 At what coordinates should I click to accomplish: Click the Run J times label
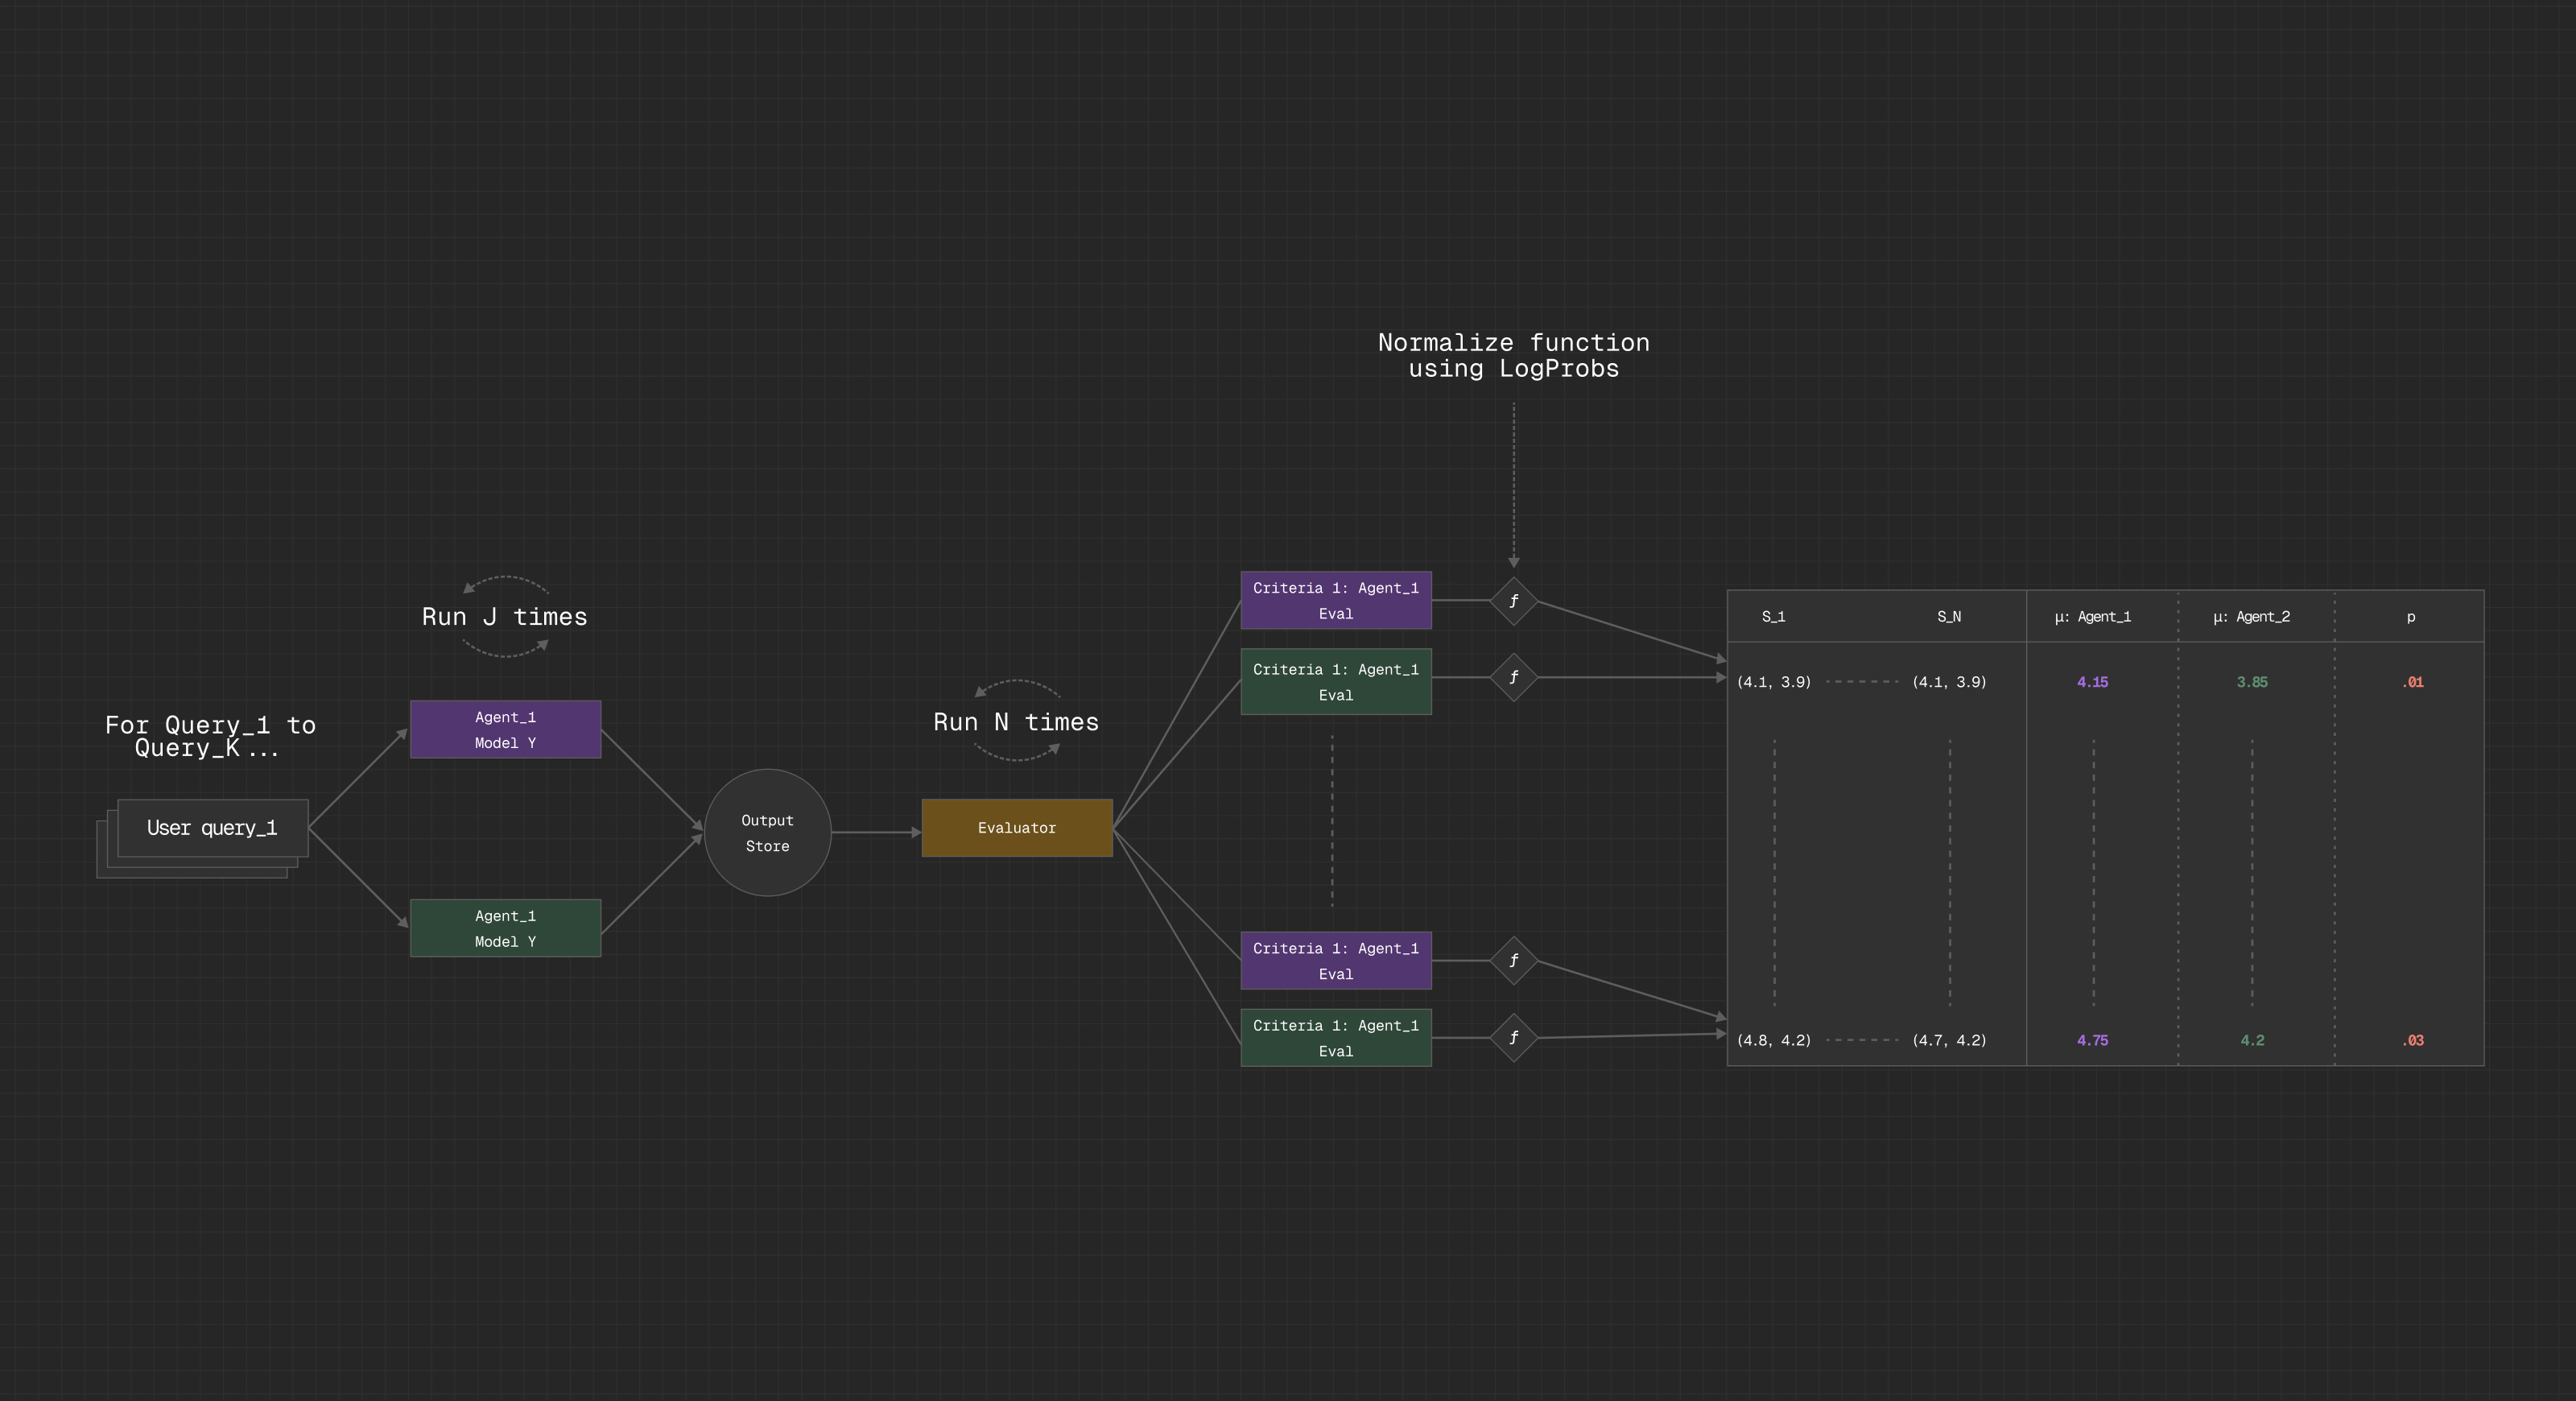coord(504,617)
